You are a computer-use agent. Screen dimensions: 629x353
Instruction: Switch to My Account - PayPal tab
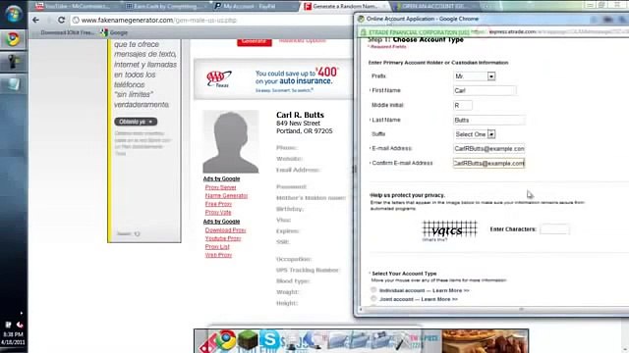tap(252, 6)
